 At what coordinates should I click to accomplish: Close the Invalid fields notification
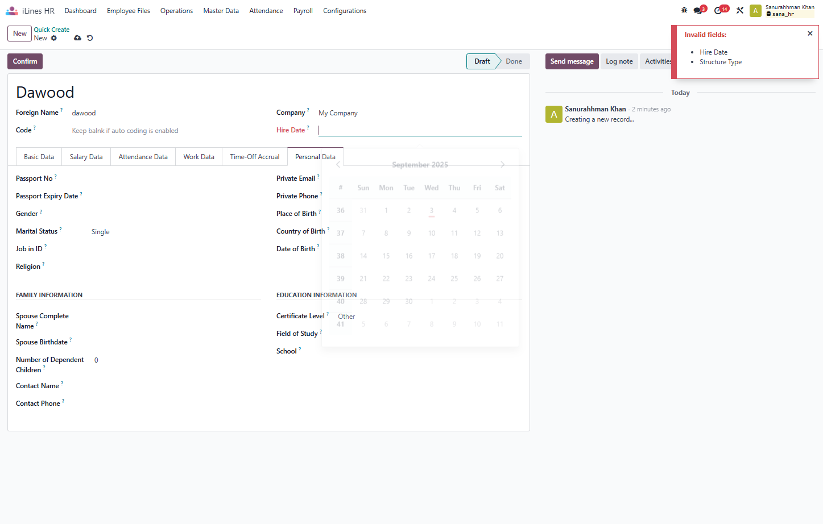pos(810,34)
